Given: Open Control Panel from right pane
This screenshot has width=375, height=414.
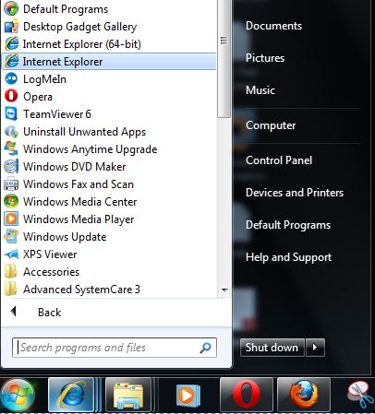Looking at the screenshot, I should 279,160.
